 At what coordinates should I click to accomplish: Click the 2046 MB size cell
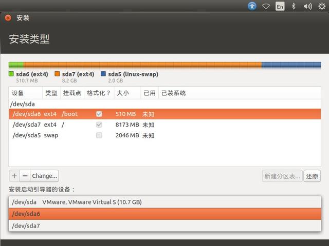coord(127,135)
